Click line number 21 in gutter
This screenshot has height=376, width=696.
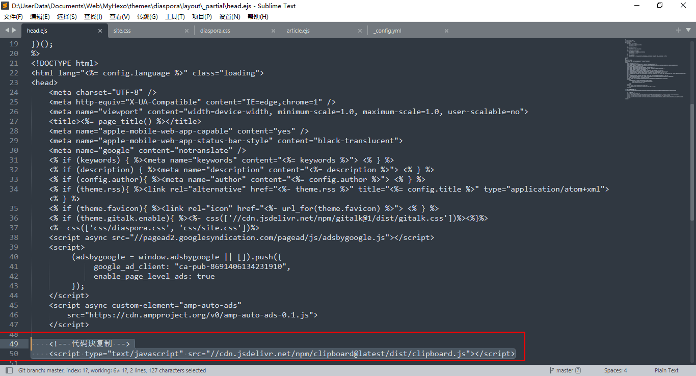pos(14,63)
